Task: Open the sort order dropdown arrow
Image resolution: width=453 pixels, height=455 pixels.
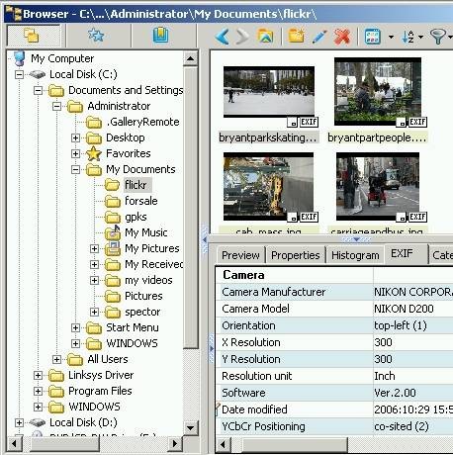Action: point(420,37)
